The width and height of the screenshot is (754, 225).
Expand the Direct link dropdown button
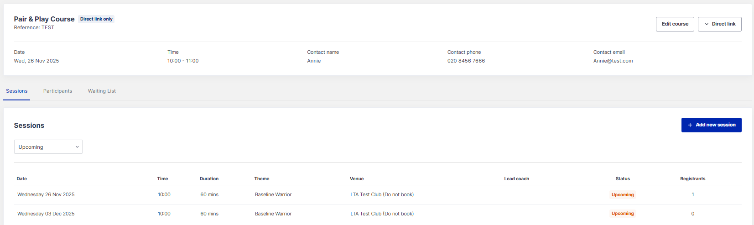pyautogui.click(x=719, y=24)
